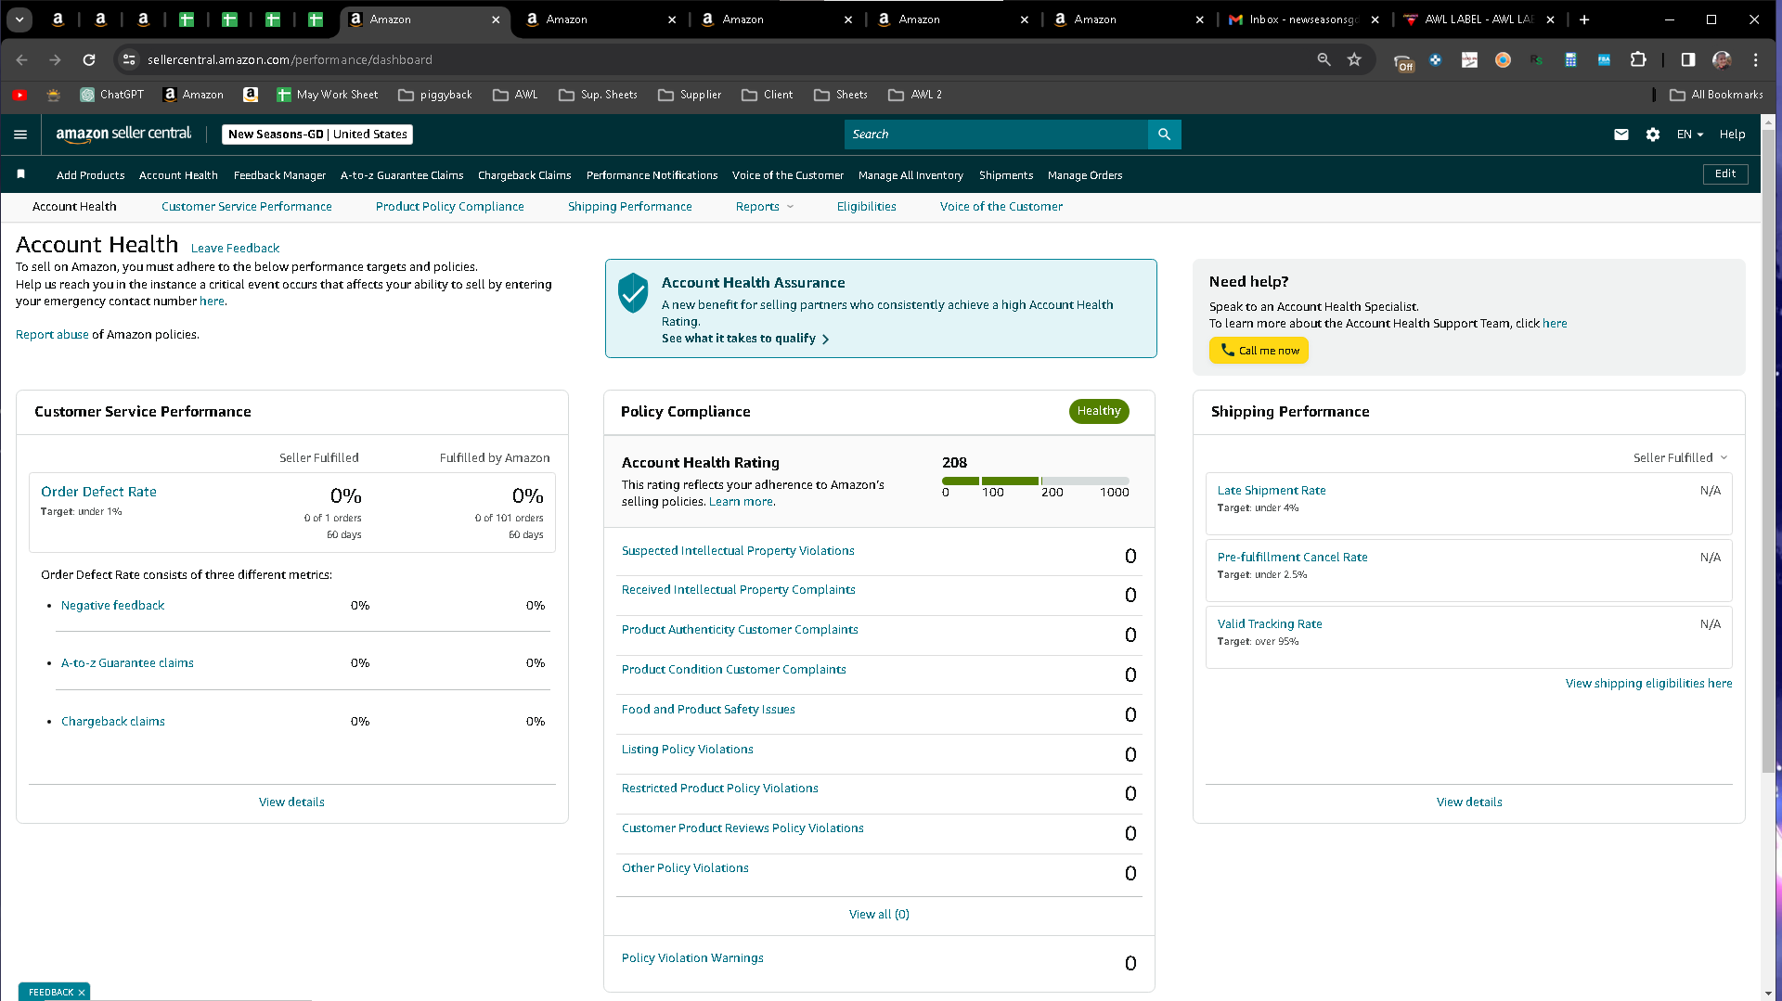Open the ChatGPT bookmark
Image resolution: width=1782 pixels, height=1001 pixels.
pyautogui.click(x=112, y=95)
